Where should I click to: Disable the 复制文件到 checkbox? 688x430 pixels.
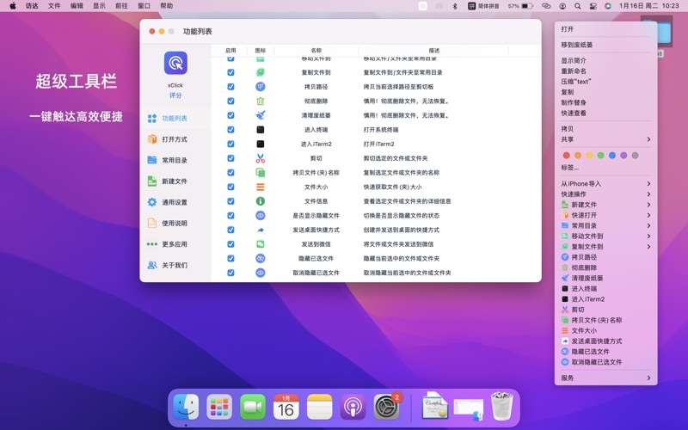point(230,72)
